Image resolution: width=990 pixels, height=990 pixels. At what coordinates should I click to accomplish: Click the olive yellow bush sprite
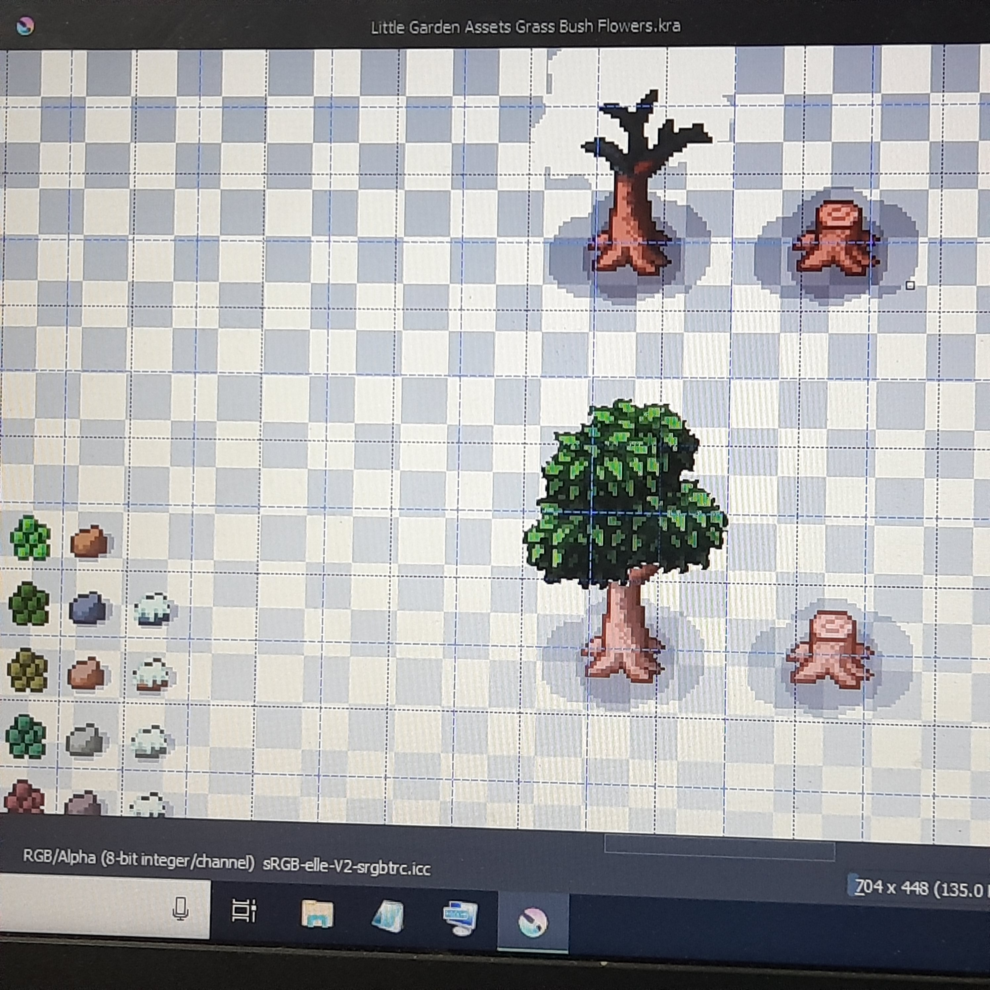(28, 670)
